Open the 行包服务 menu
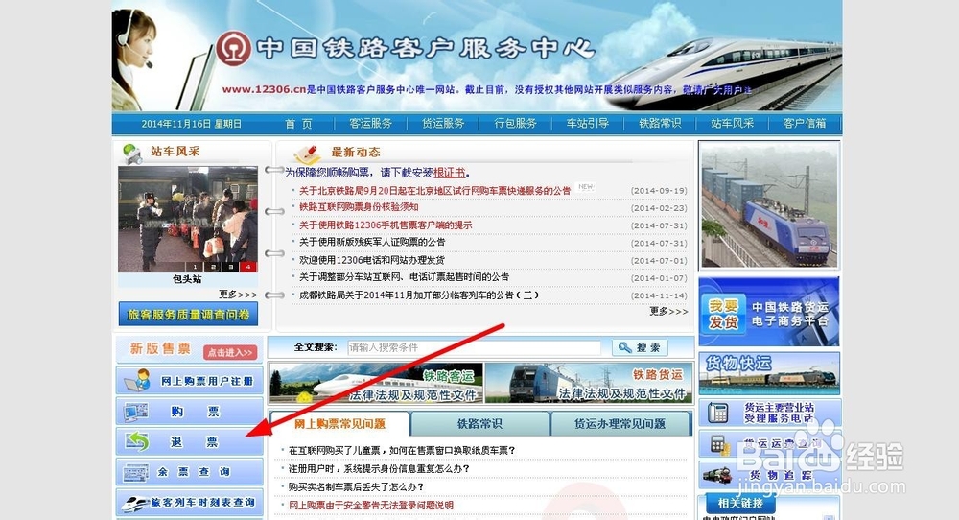 pos(515,124)
